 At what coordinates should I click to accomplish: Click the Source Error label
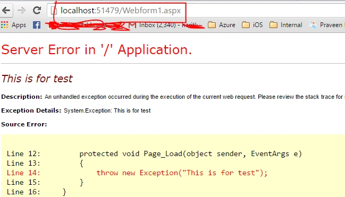click(24, 124)
